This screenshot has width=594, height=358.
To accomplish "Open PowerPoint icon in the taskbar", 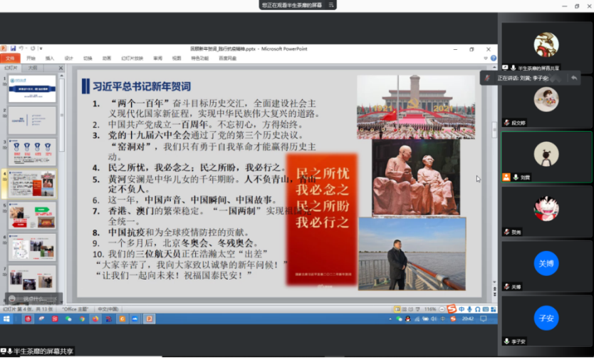I will click(149, 319).
